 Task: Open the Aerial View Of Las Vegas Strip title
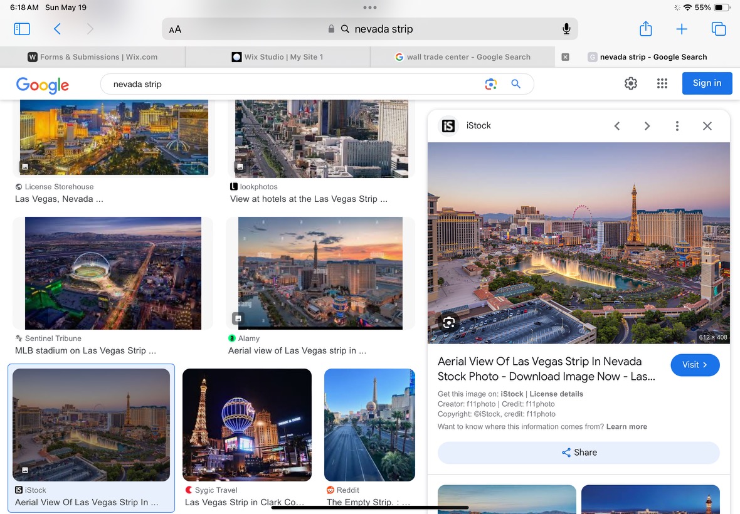pos(546,369)
